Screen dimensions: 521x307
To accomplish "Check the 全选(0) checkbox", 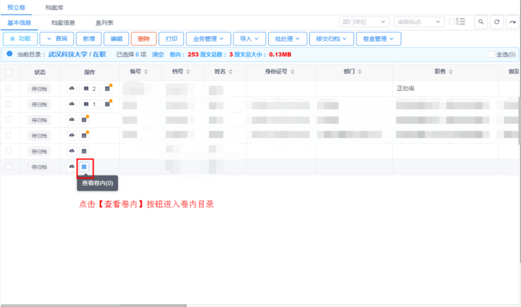I will pos(491,54).
